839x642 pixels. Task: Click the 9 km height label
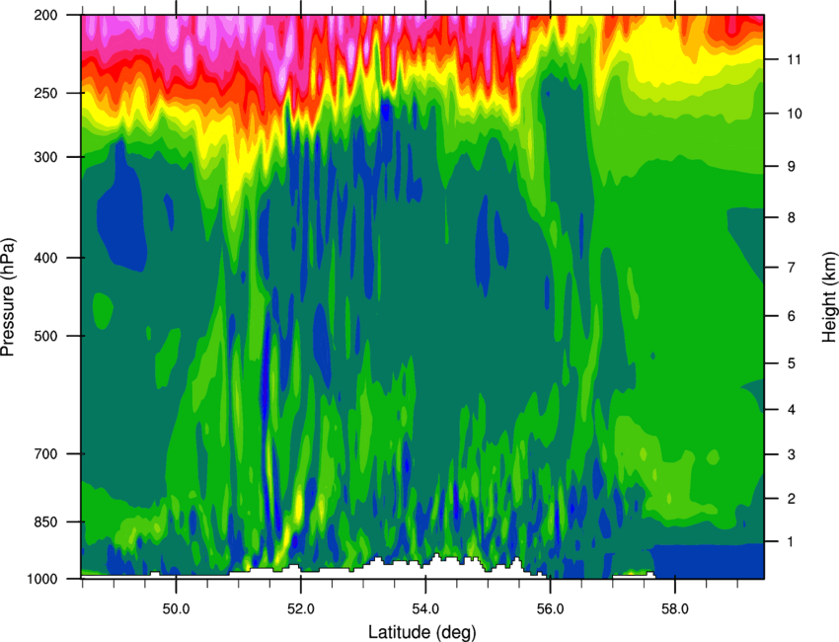792,166
